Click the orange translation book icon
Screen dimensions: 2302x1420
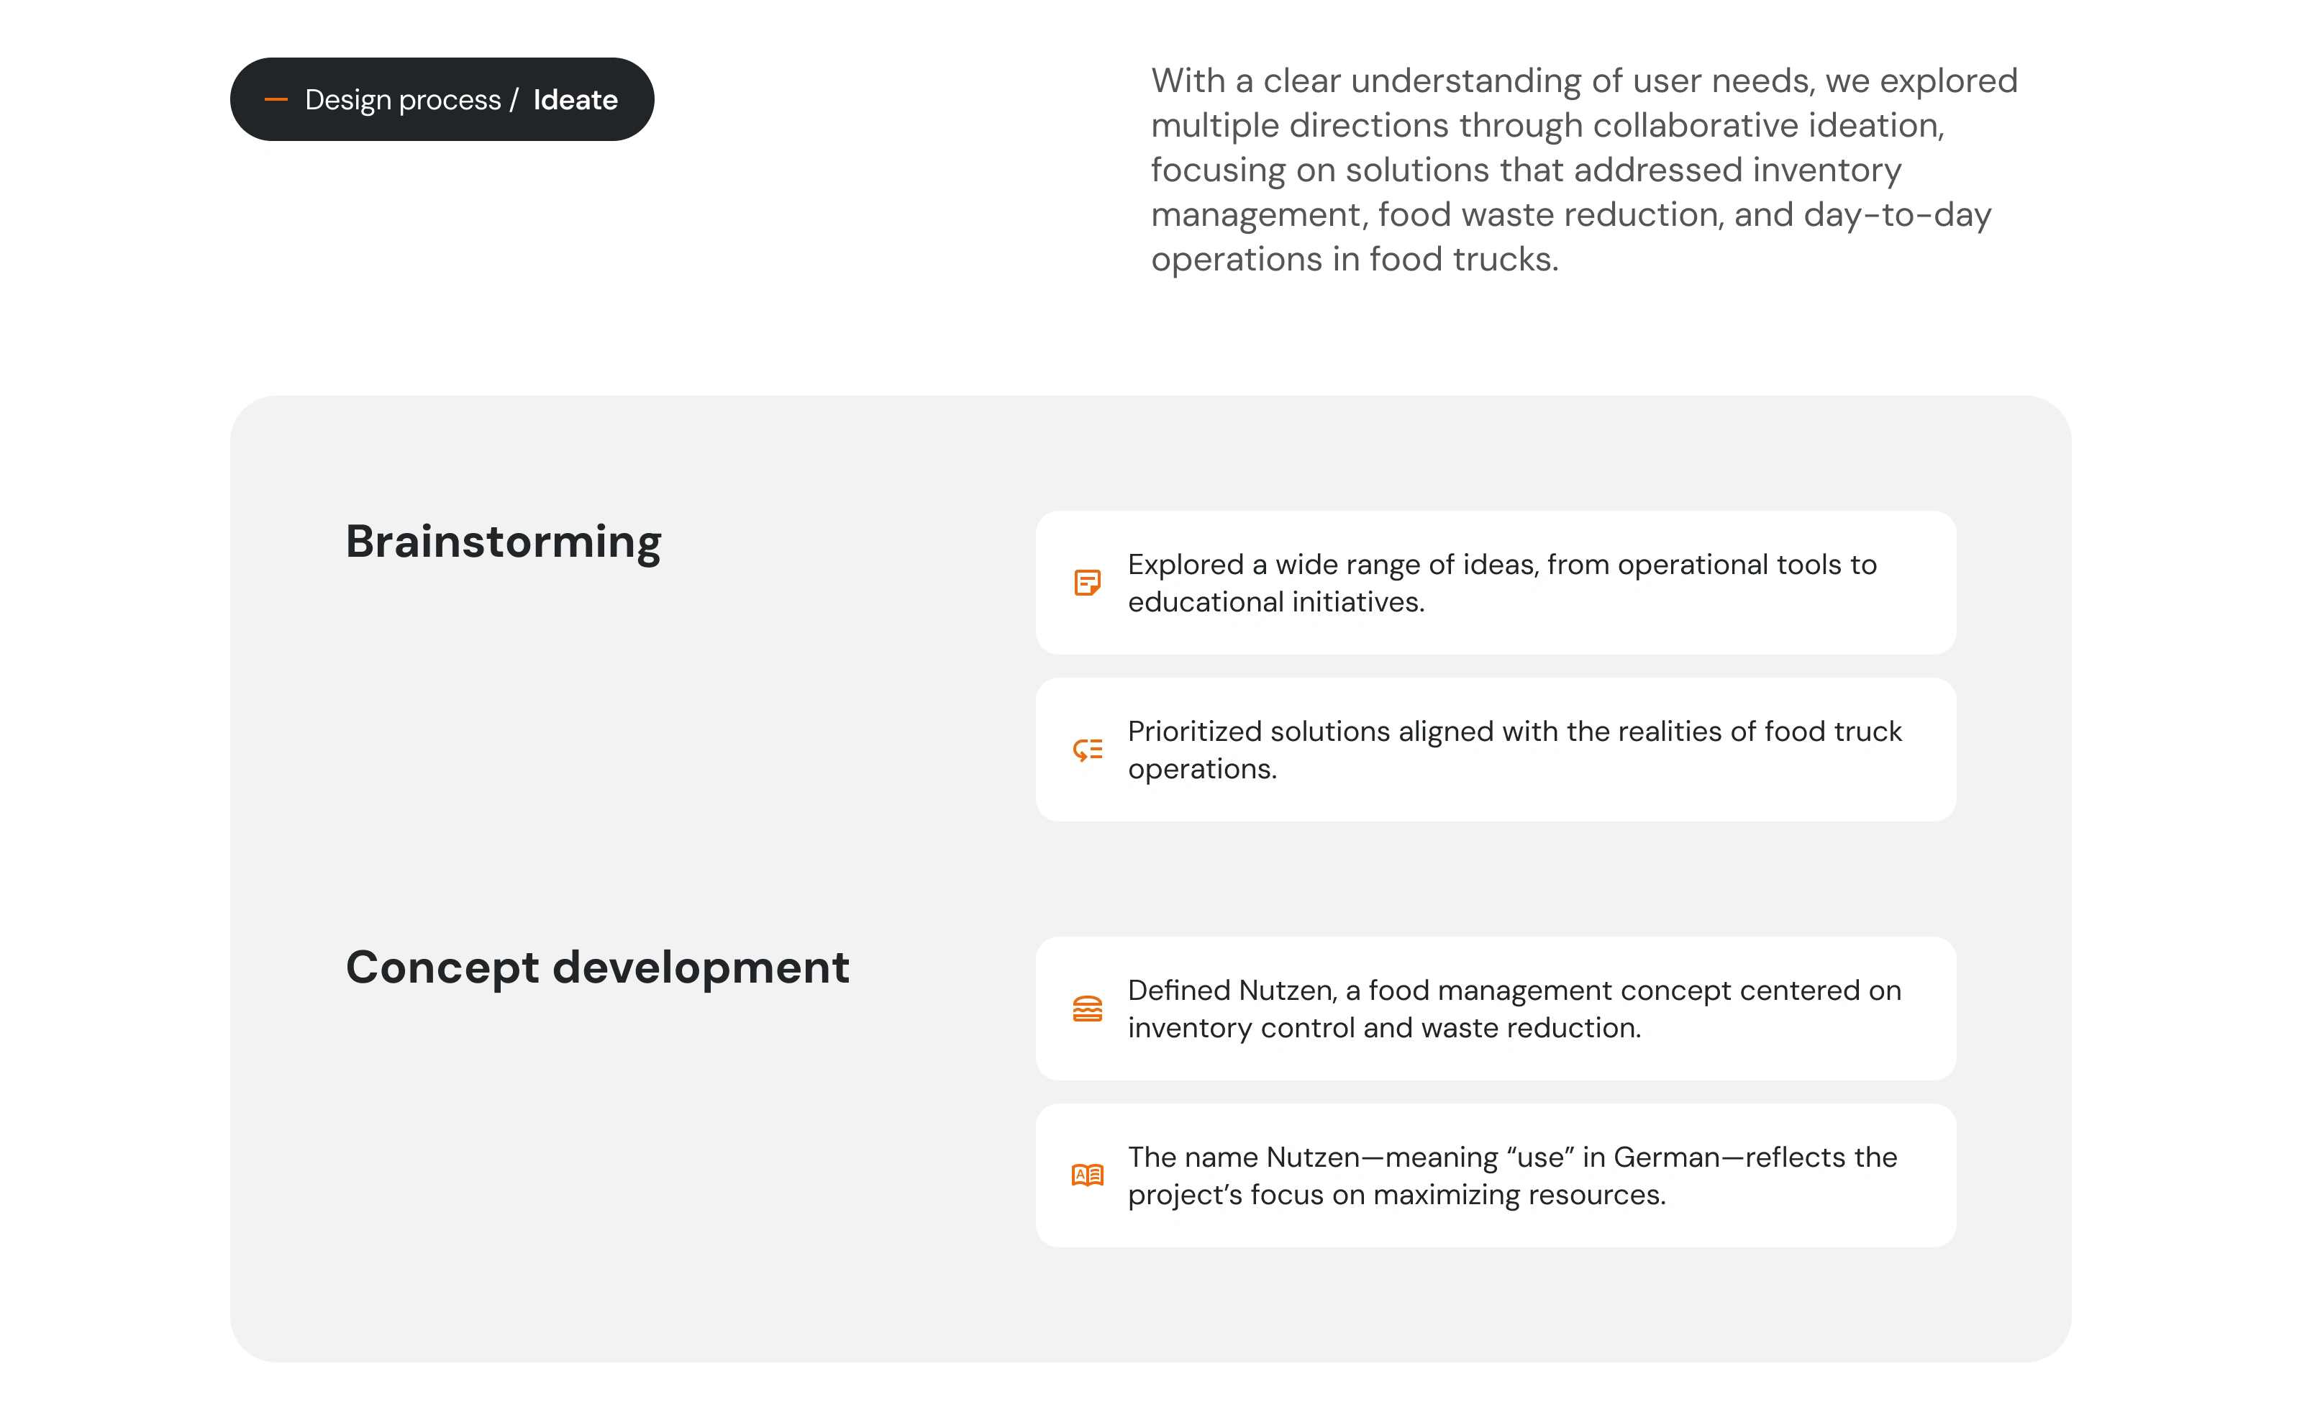[1087, 1175]
